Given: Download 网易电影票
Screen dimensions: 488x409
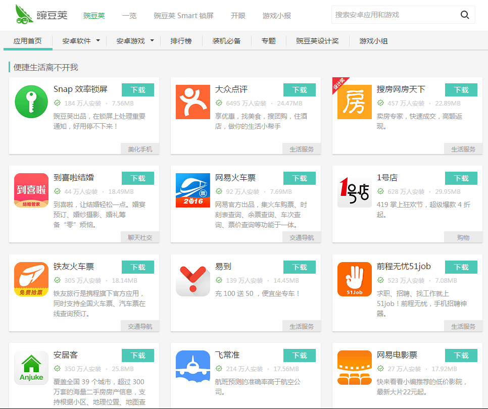Looking at the screenshot, I should [461, 355].
